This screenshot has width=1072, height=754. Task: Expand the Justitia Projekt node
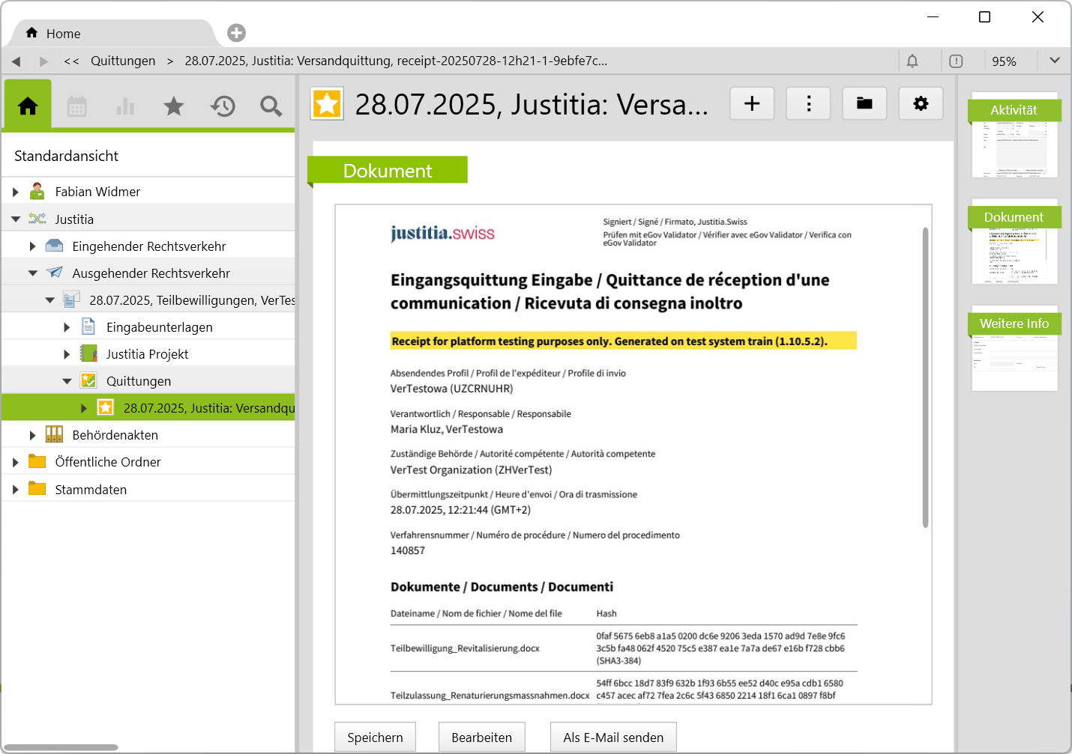[67, 353]
